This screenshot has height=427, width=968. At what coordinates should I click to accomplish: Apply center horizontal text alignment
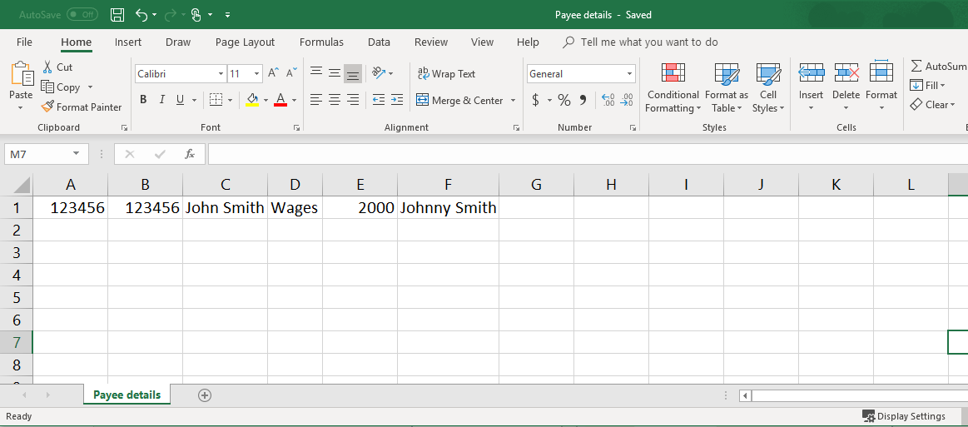click(335, 100)
